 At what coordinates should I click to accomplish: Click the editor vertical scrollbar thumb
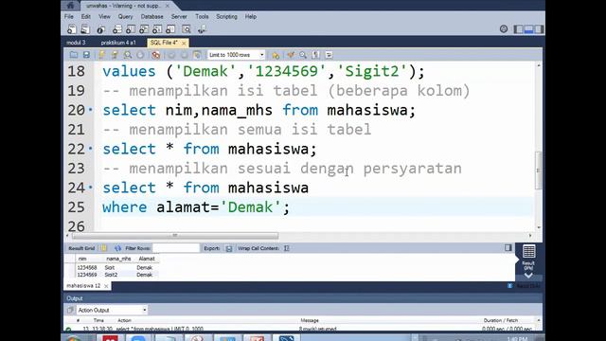(x=538, y=170)
